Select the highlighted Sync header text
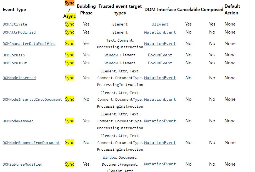The image size is (255, 172). coord(69,3)
